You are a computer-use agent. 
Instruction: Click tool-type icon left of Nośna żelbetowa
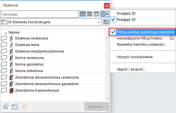4,71
